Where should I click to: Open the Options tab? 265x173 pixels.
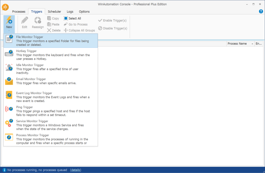click(84, 12)
